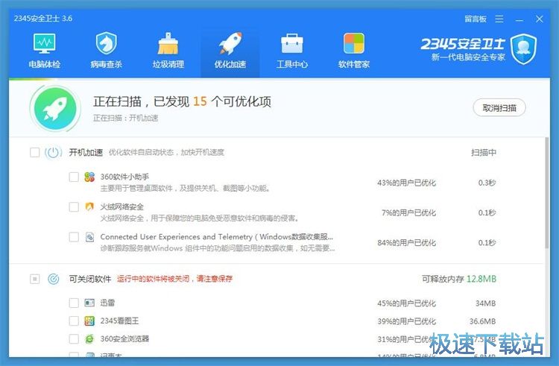Click the vertical scrollbar of the list

[x=547, y=192]
